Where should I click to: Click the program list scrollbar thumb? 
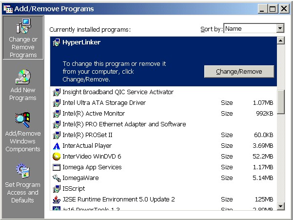click(x=281, y=102)
